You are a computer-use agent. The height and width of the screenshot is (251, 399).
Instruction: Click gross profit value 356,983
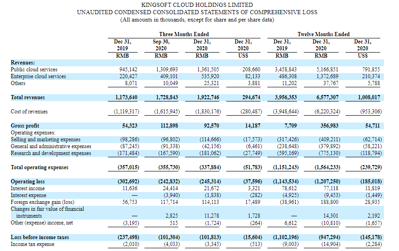click(330, 125)
